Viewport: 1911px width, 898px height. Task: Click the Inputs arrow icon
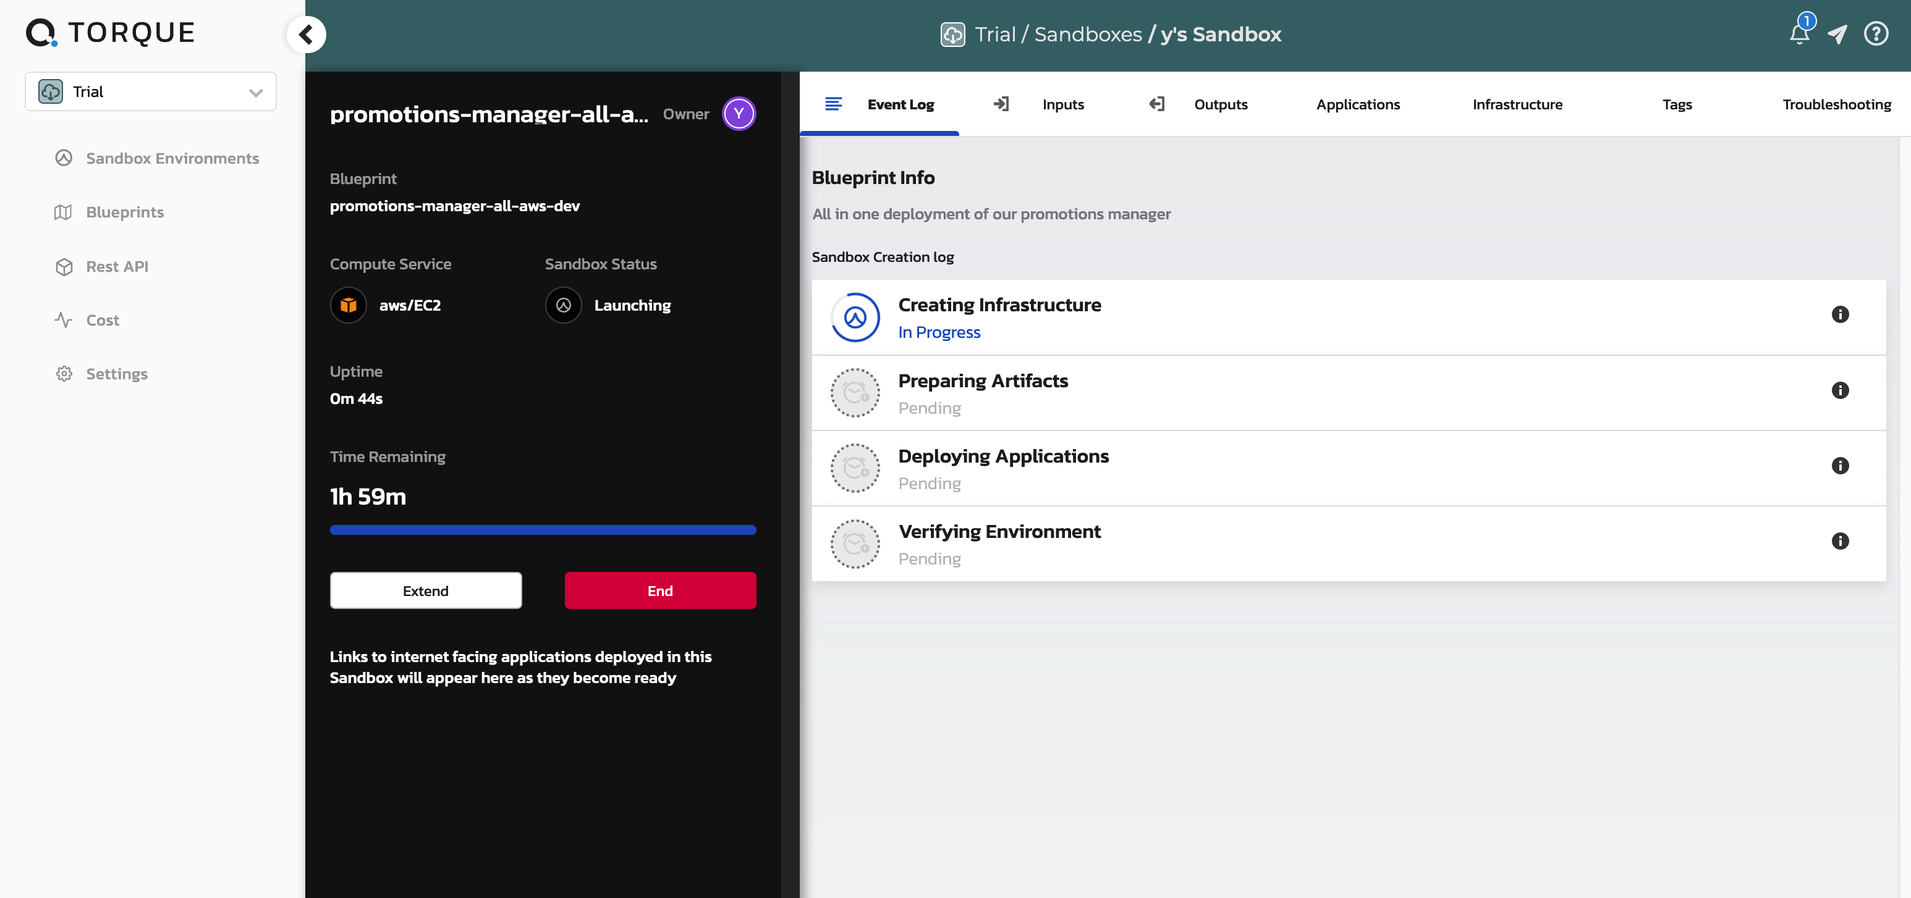tap(1001, 104)
